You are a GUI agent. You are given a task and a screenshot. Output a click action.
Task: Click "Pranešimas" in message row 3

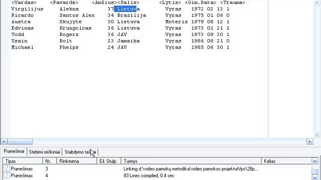coord(22,169)
